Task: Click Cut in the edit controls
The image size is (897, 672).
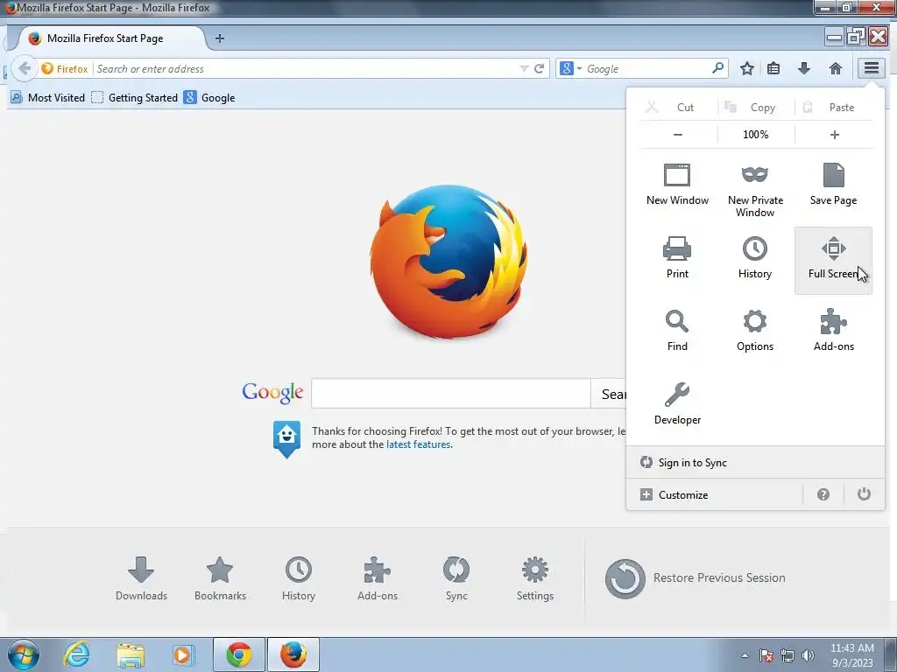Action: [678, 108]
